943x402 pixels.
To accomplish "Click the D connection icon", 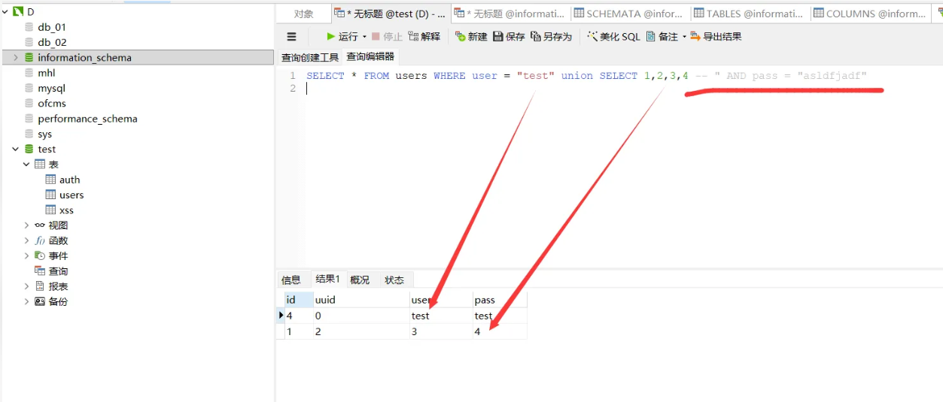I will pyautogui.click(x=18, y=11).
